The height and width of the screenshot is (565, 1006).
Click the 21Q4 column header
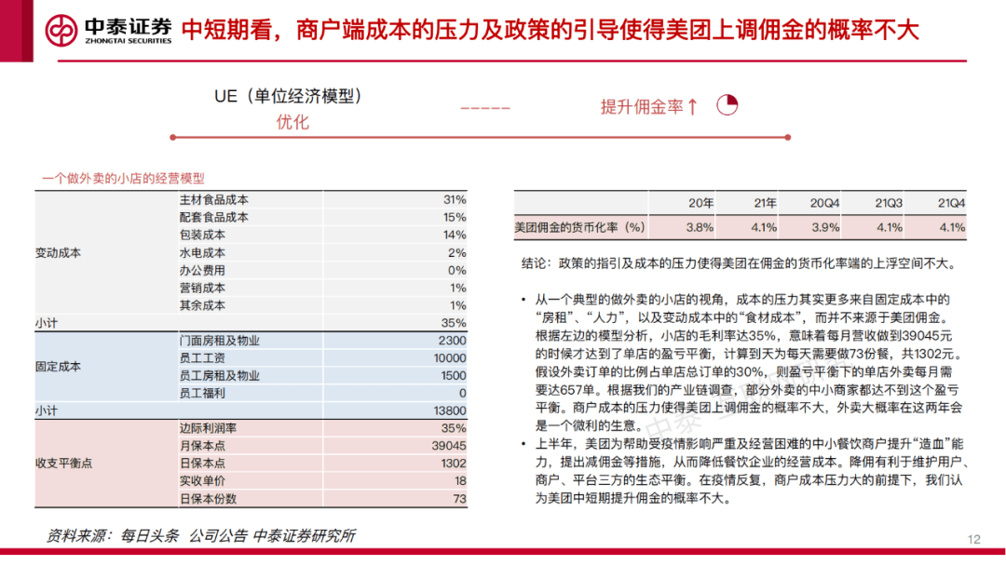pos(951,203)
